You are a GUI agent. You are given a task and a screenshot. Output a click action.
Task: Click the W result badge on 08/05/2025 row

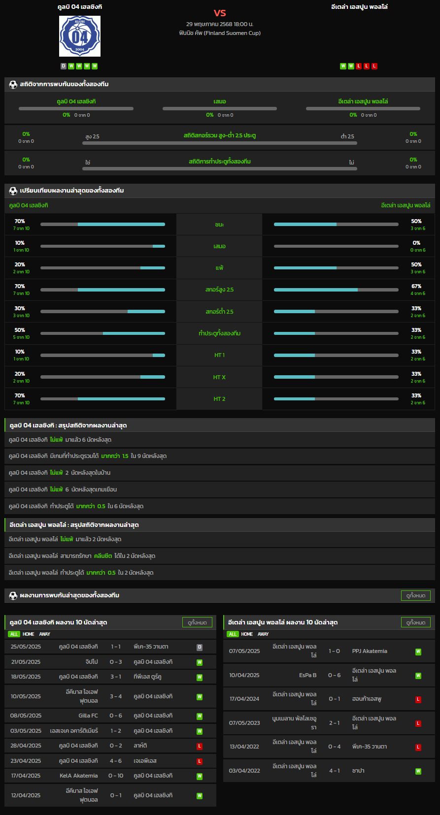pyautogui.click(x=200, y=716)
